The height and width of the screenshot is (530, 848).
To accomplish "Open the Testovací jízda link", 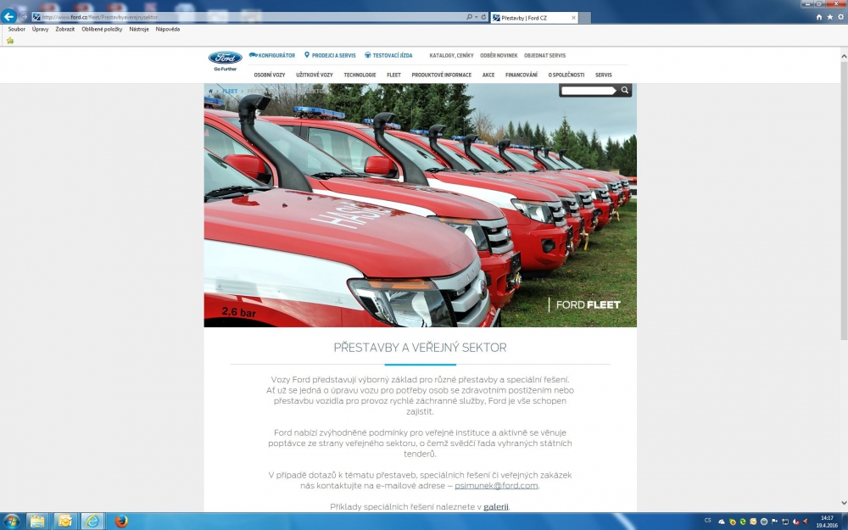I will click(388, 55).
